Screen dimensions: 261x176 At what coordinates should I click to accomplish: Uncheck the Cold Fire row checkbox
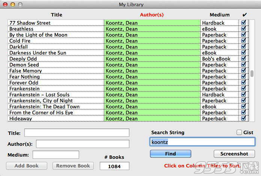click(243, 41)
